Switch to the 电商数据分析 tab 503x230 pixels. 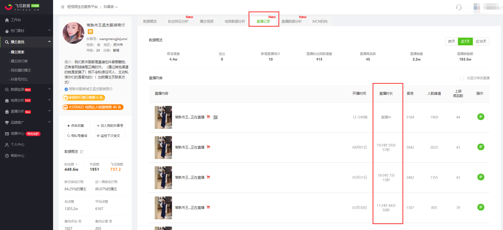point(235,21)
